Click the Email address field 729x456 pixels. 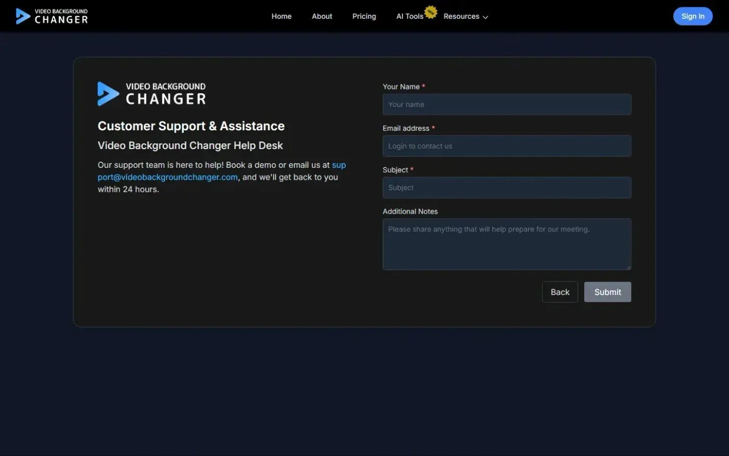click(507, 146)
